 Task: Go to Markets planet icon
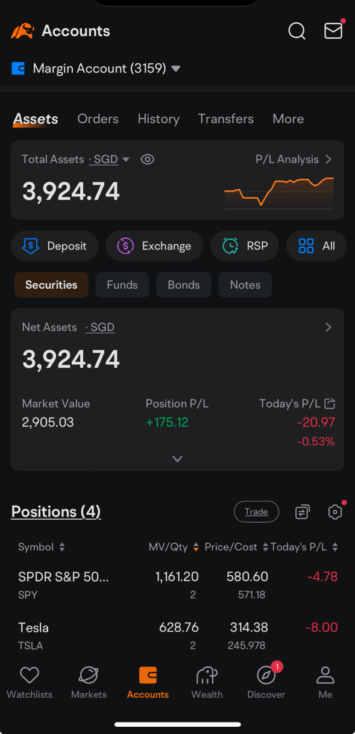89,683
